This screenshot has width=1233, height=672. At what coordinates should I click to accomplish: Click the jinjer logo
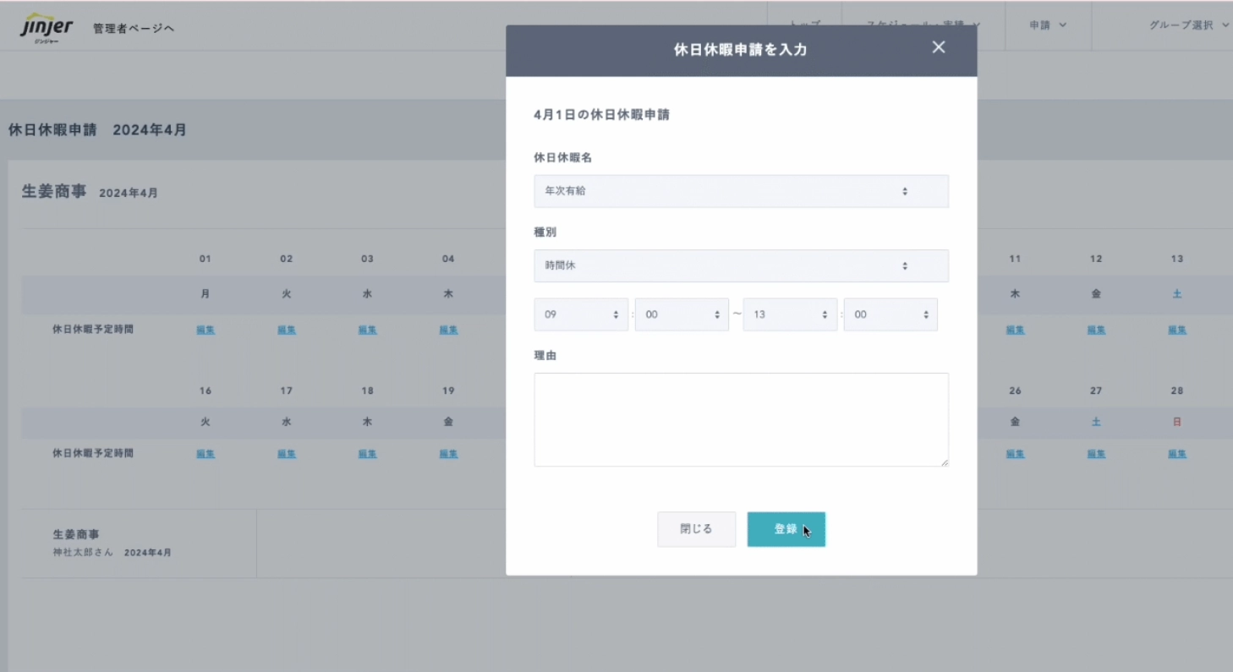(47, 28)
